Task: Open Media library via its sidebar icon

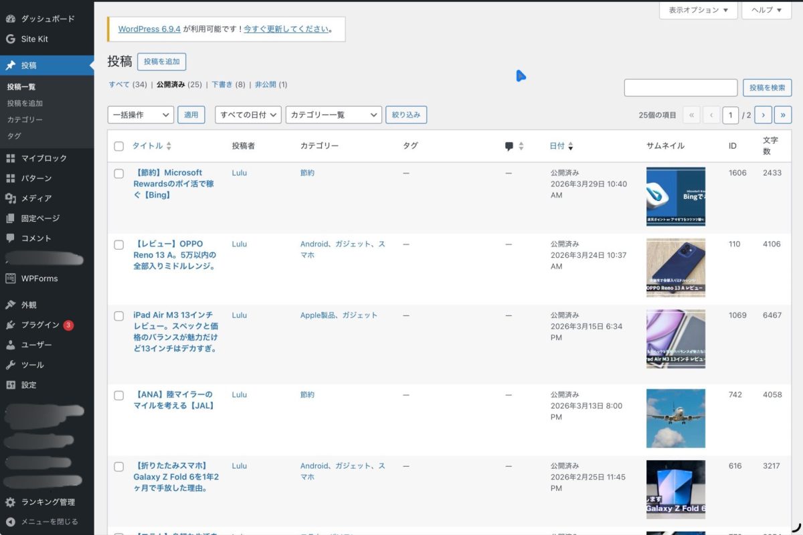Action: point(10,198)
